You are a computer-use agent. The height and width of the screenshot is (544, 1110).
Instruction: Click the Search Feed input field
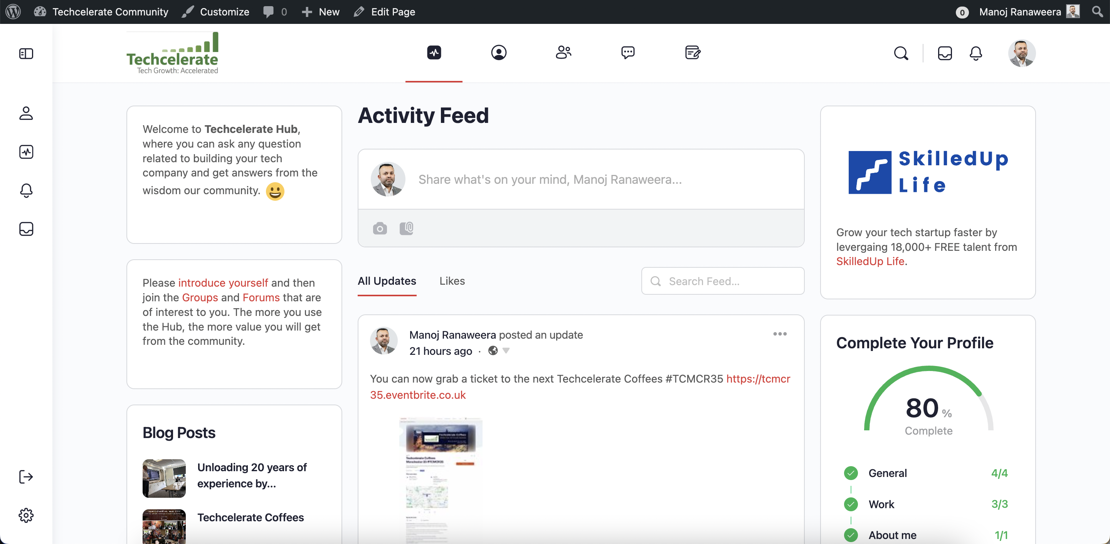[x=723, y=281]
